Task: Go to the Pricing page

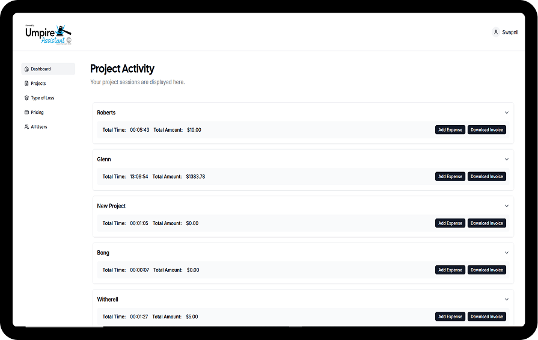Action: pyautogui.click(x=37, y=113)
